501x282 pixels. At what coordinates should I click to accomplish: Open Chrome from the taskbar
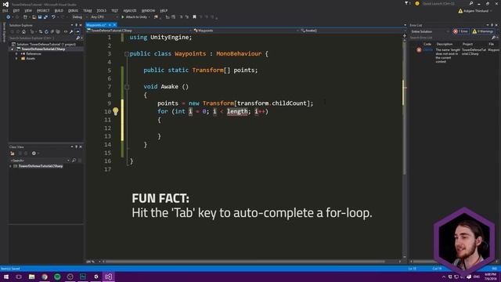(45, 277)
